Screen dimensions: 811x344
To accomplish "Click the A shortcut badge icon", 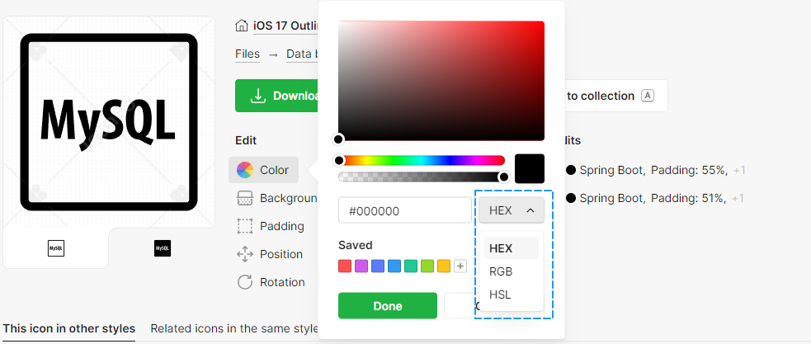I will [x=648, y=96].
